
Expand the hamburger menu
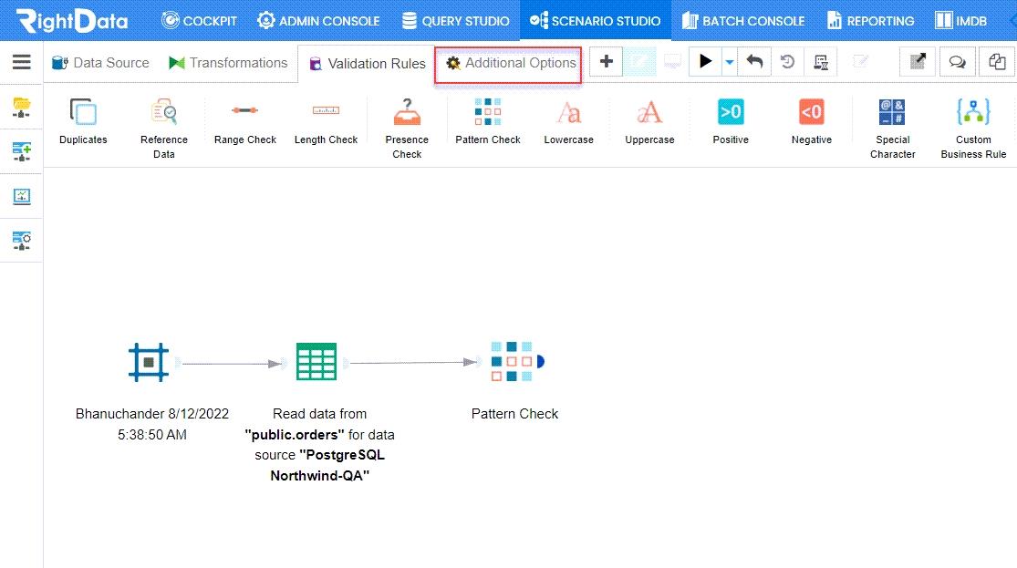pyautogui.click(x=21, y=62)
